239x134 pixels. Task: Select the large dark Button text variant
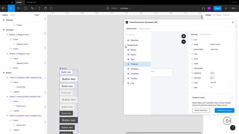tap(69, 120)
